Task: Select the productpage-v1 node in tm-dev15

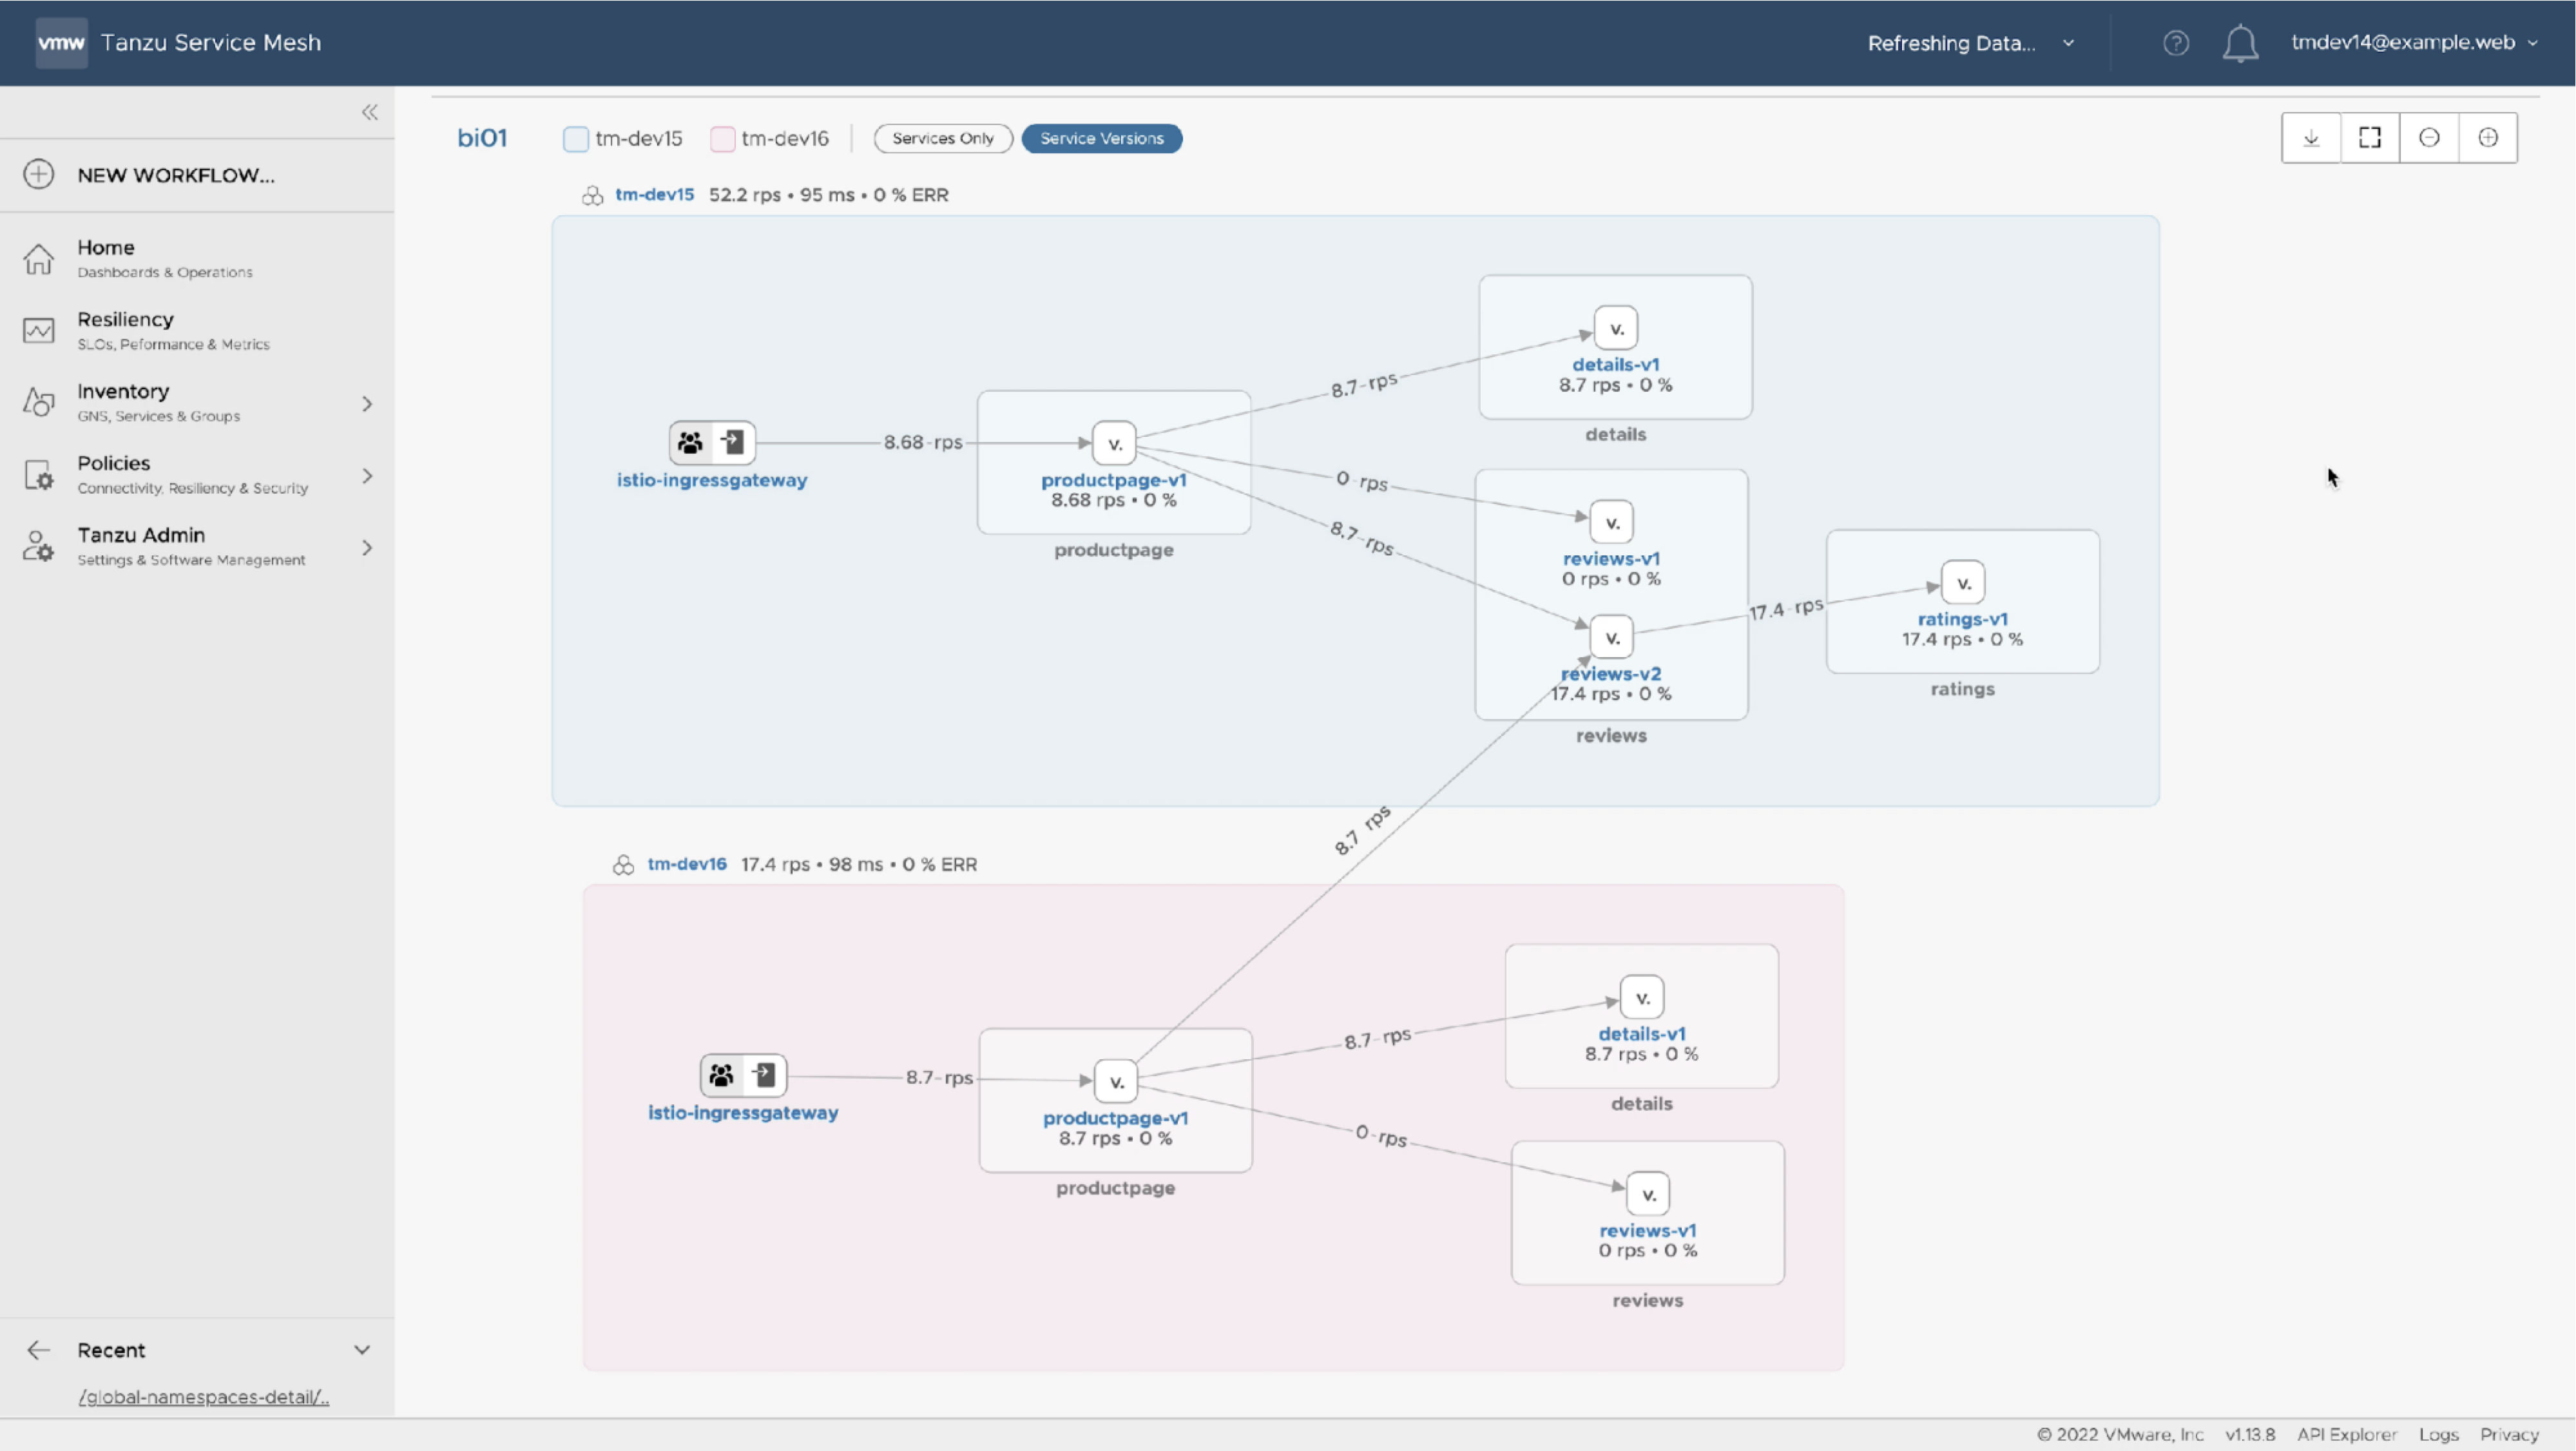Action: 1114,443
